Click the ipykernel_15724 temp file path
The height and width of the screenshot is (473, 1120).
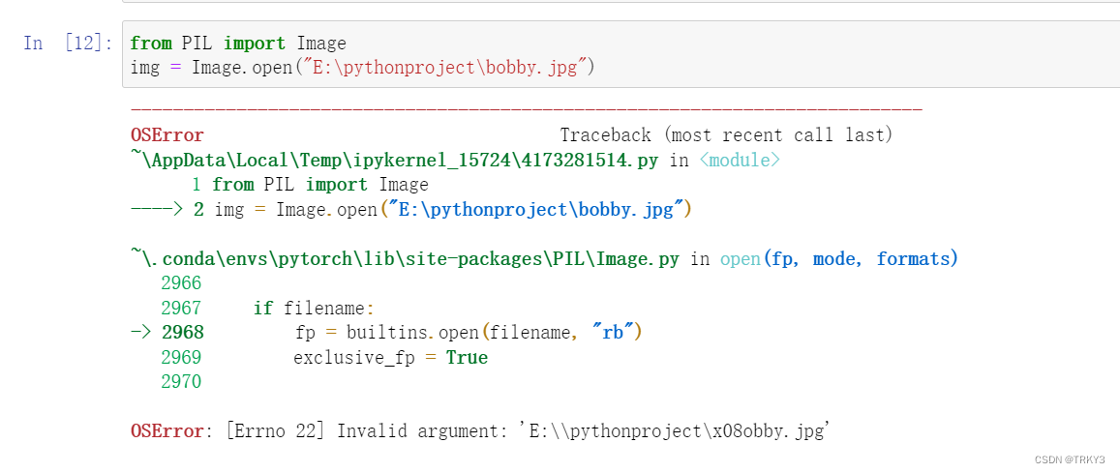point(394,161)
